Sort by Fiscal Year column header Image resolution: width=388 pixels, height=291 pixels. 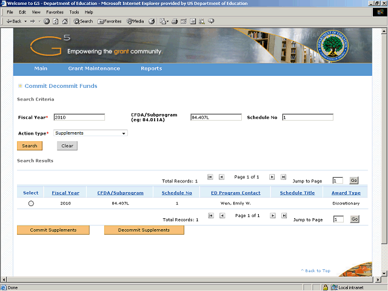pyautogui.click(x=65, y=193)
